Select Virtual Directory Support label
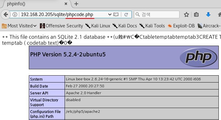221x120 pixels. (x=44, y=102)
